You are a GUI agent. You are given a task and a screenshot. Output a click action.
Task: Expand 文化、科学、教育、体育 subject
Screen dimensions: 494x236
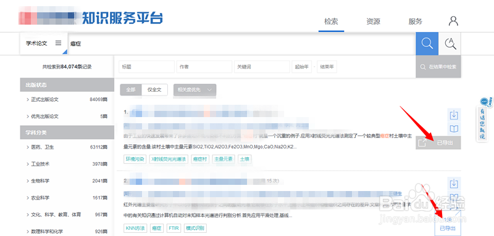click(28, 214)
